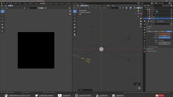Viewport: 173px width, 97px height.
Task: Open the Object Mode dropdown
Action: click(78, 8)
